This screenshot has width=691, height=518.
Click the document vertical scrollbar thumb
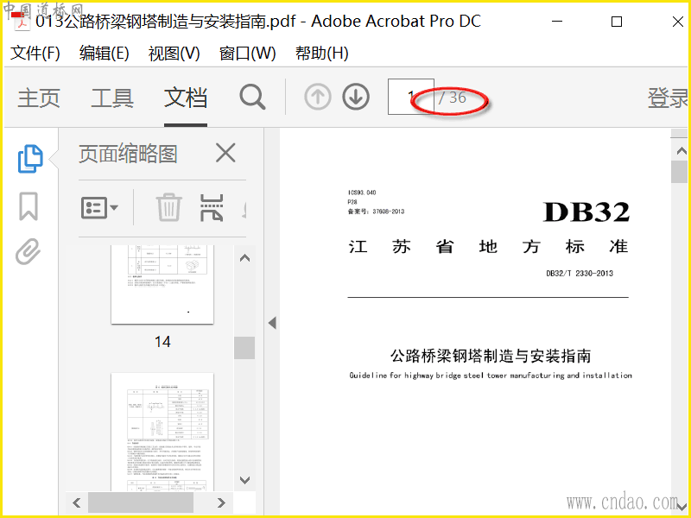[680, 171]
